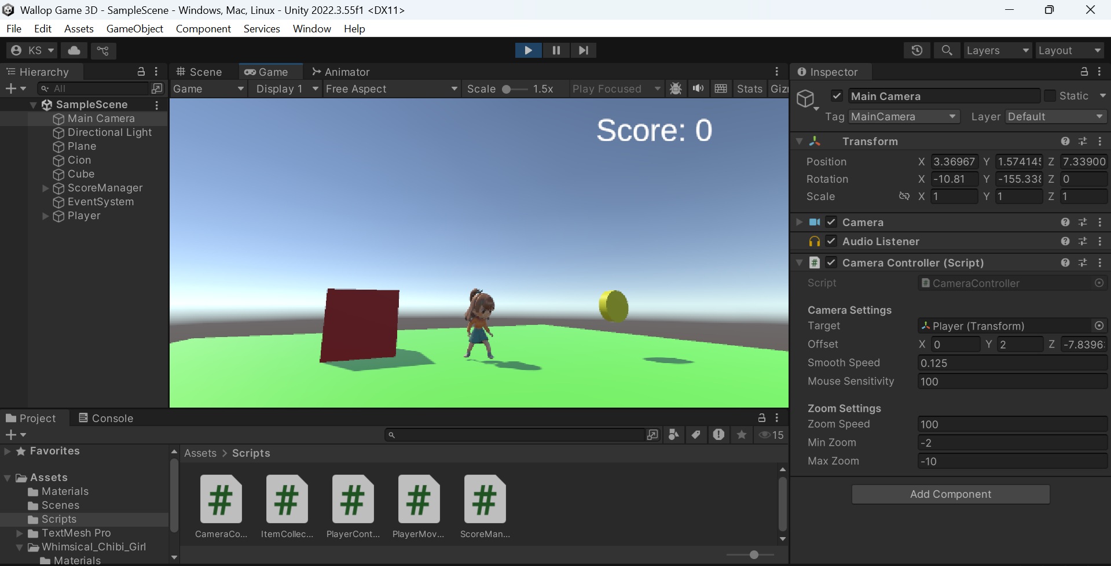Mute audio in the Game view
1111x566 pixels.
698,88
